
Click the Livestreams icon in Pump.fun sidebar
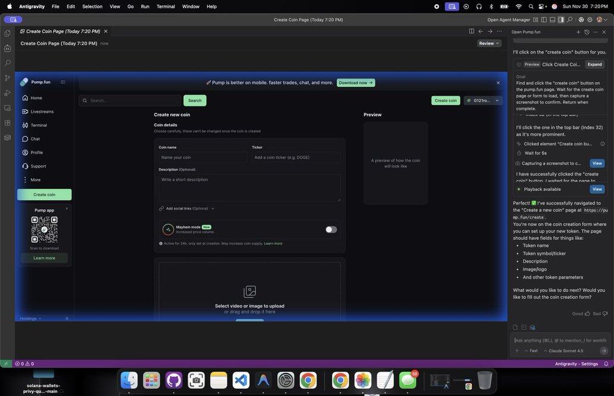(25, 112)
